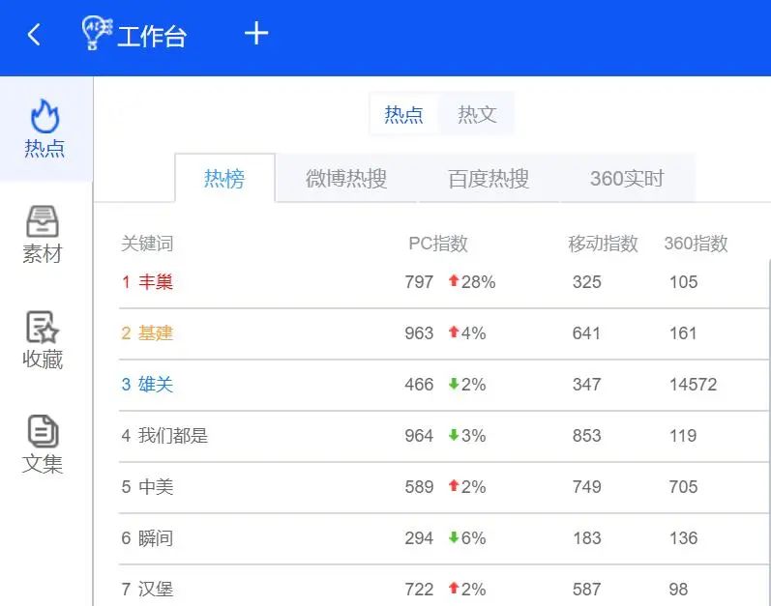This screenshot has height=606, width=771.
Task: Open keyword 基建 ranked second
Action: (156, 332)
